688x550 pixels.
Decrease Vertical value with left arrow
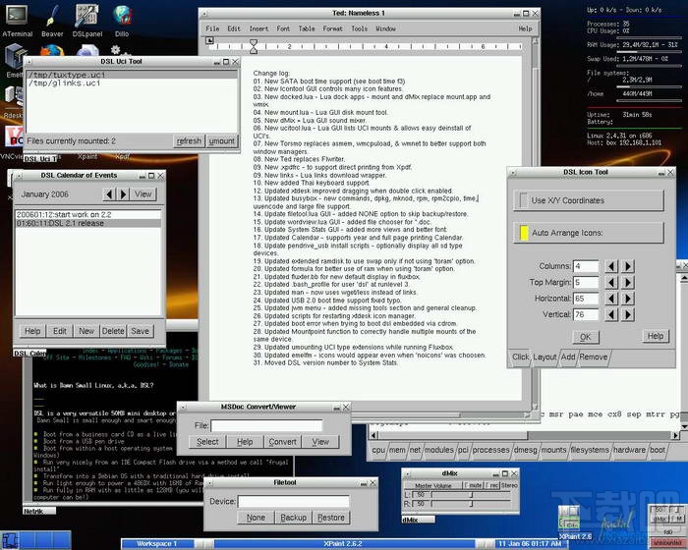pos(611,314)
